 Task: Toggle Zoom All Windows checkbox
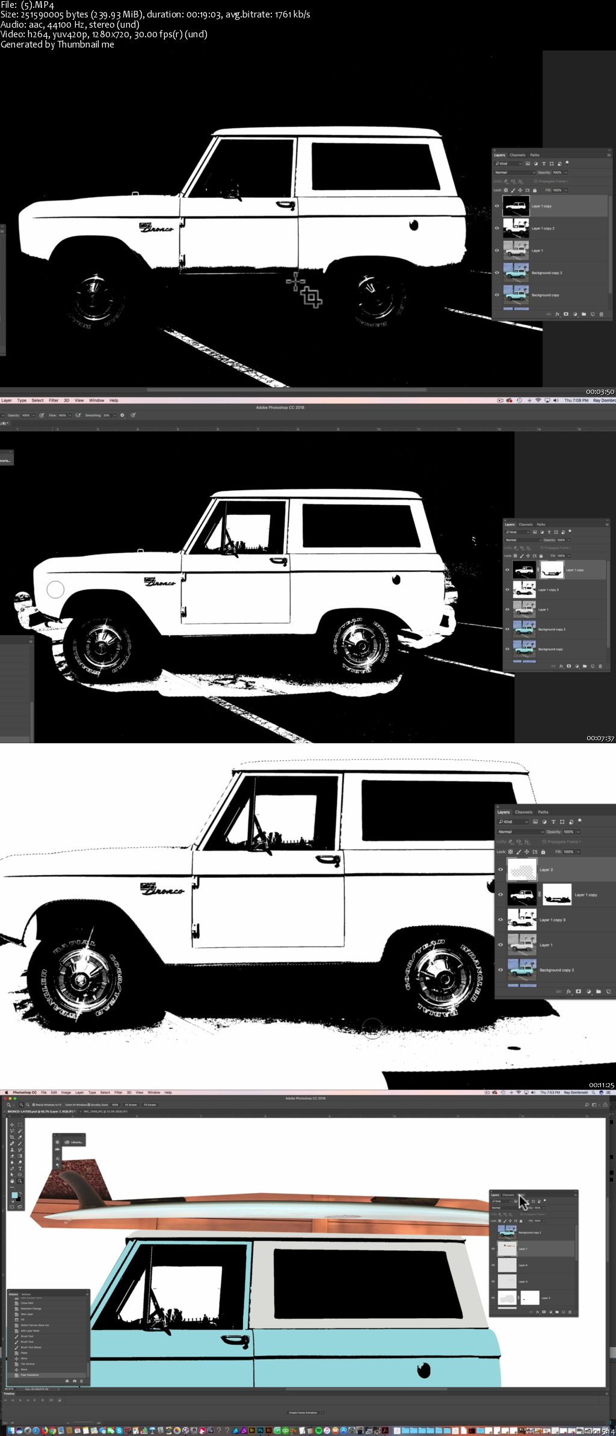click(64, 1105)
